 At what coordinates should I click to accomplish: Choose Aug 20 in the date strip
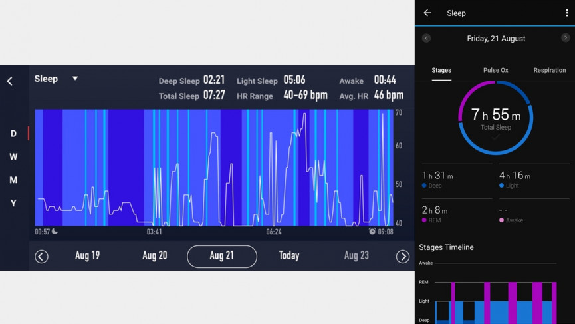point(155,255)
